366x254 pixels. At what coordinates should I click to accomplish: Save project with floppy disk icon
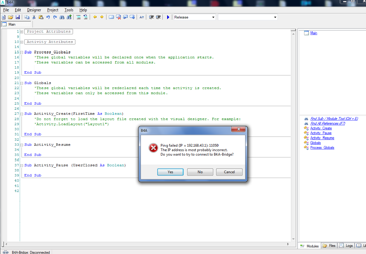coord(17,17)
